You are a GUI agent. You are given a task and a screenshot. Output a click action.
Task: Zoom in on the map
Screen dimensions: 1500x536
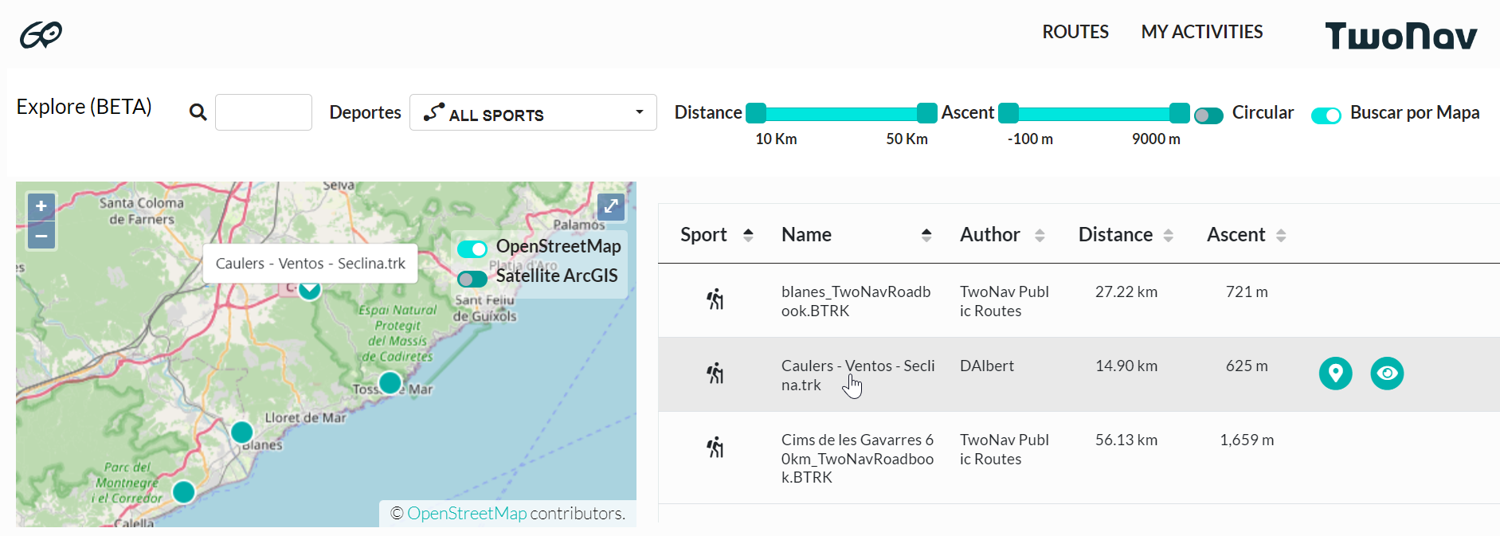pos(41,206)
